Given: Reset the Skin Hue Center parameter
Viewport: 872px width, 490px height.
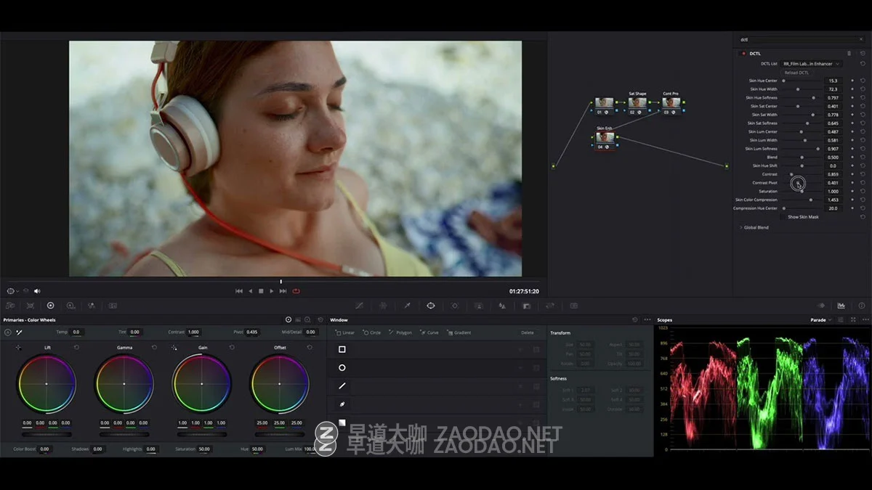Looking at the screenshot, I should pos(862,81).
